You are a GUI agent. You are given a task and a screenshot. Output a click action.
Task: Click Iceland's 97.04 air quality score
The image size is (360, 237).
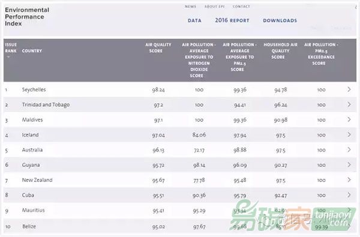[158, 135]
